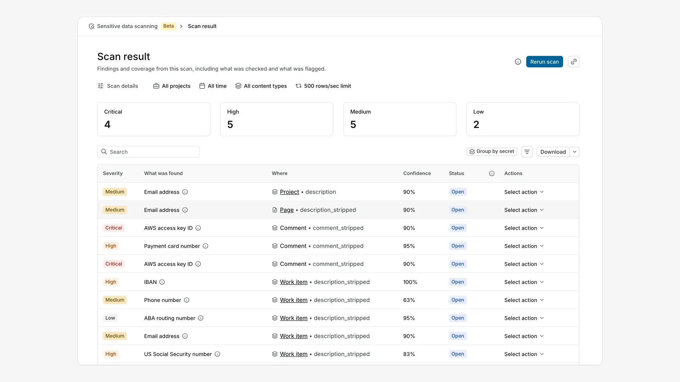680x382 pixels.
Task: Open the Project link in the first row
Action: [x=289, y=192]
